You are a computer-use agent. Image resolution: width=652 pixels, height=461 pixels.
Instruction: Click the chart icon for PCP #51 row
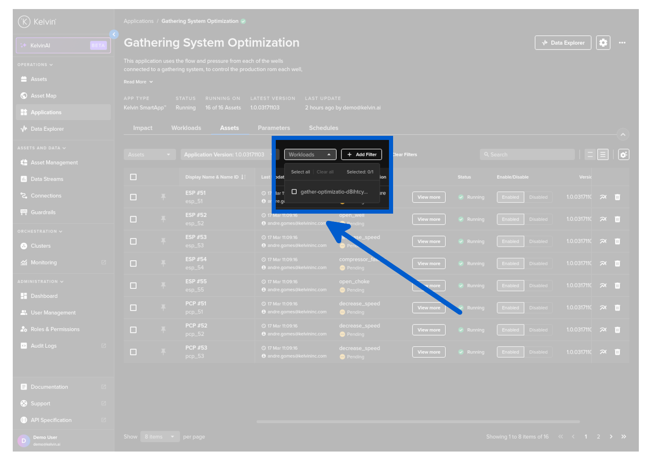coord(603,308)
